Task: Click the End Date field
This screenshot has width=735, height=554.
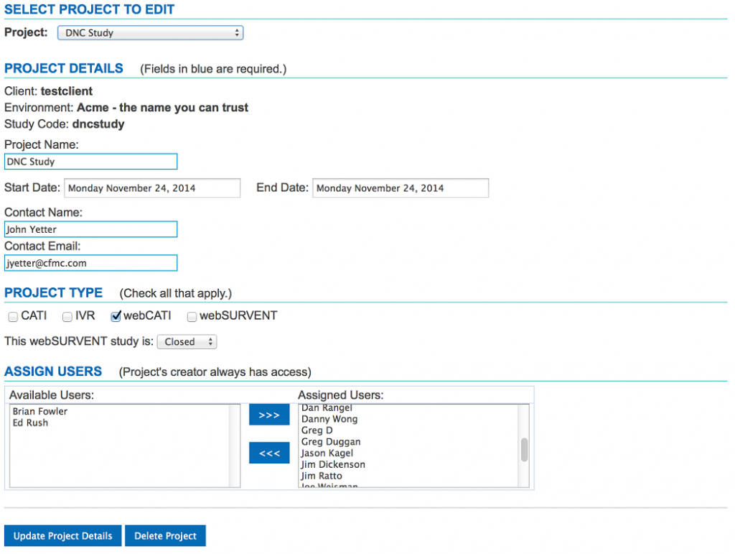Action: point(401,188)
